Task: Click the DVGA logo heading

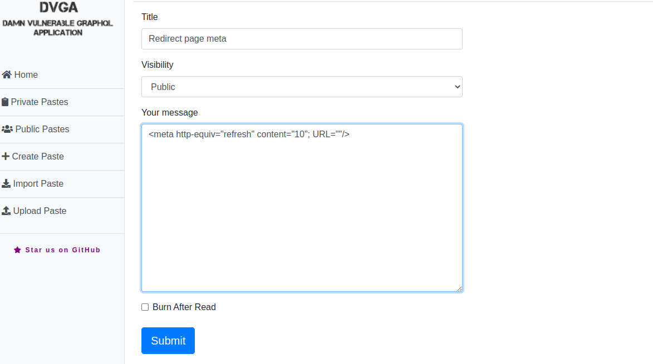Action: point(58,8)
